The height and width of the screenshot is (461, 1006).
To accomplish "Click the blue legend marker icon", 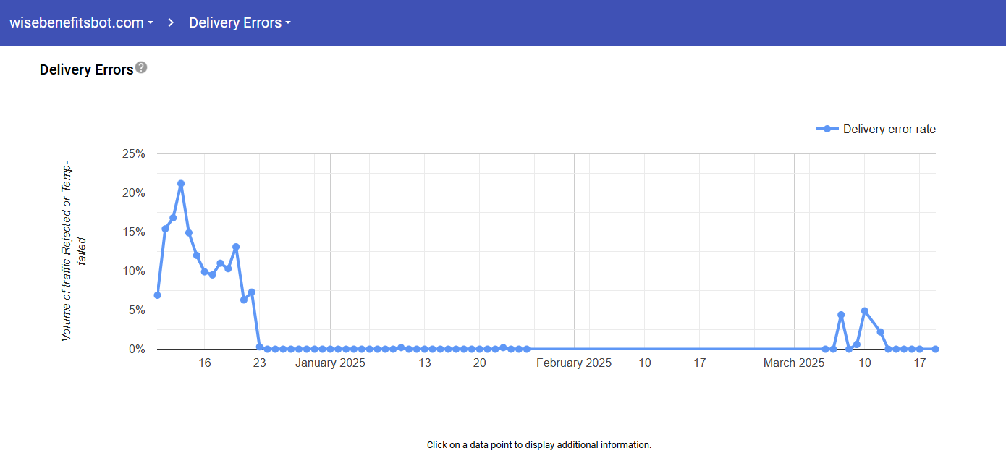I will 827,130.
